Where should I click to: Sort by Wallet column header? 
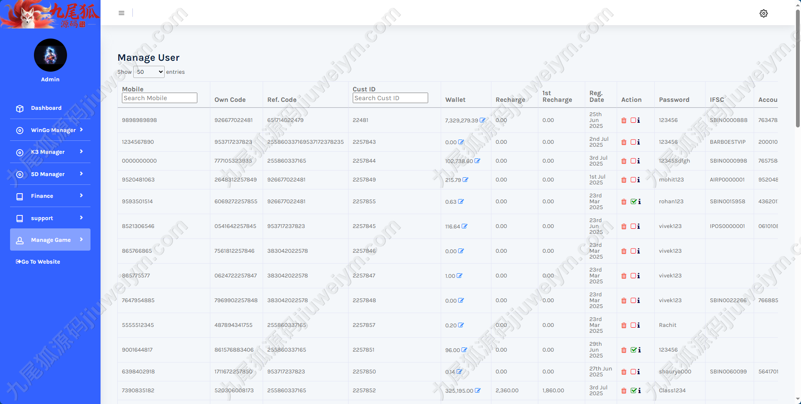455,100
